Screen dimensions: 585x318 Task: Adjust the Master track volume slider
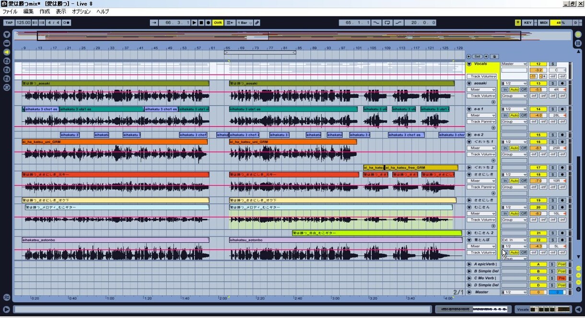pos(538,292)
